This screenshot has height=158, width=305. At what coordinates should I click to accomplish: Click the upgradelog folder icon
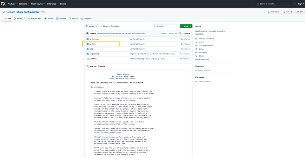(87, 54)
